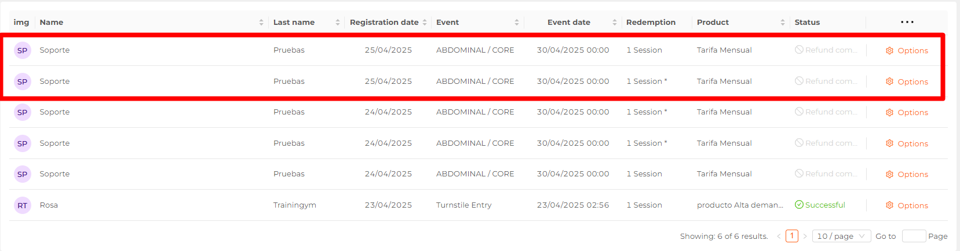Go to the next results page arrow
Screen dimensions: 960x251
click(805, 236)
